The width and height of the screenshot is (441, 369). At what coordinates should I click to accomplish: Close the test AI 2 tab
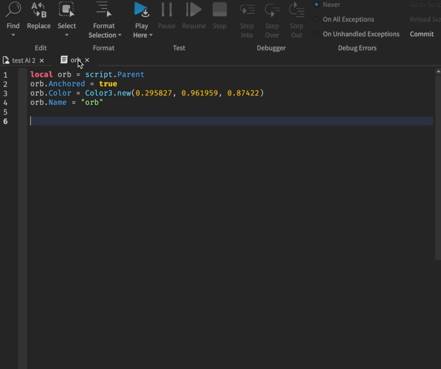coord(42,61)
